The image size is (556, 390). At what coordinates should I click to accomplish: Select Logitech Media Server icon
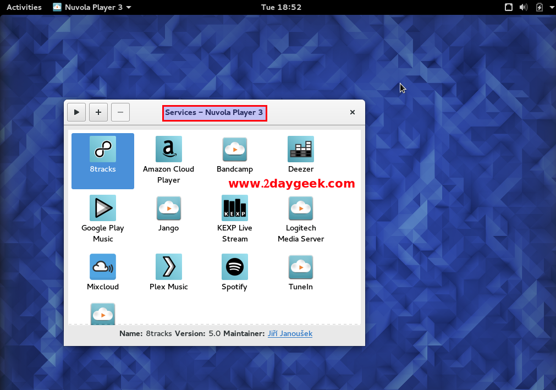pos(301,208)
